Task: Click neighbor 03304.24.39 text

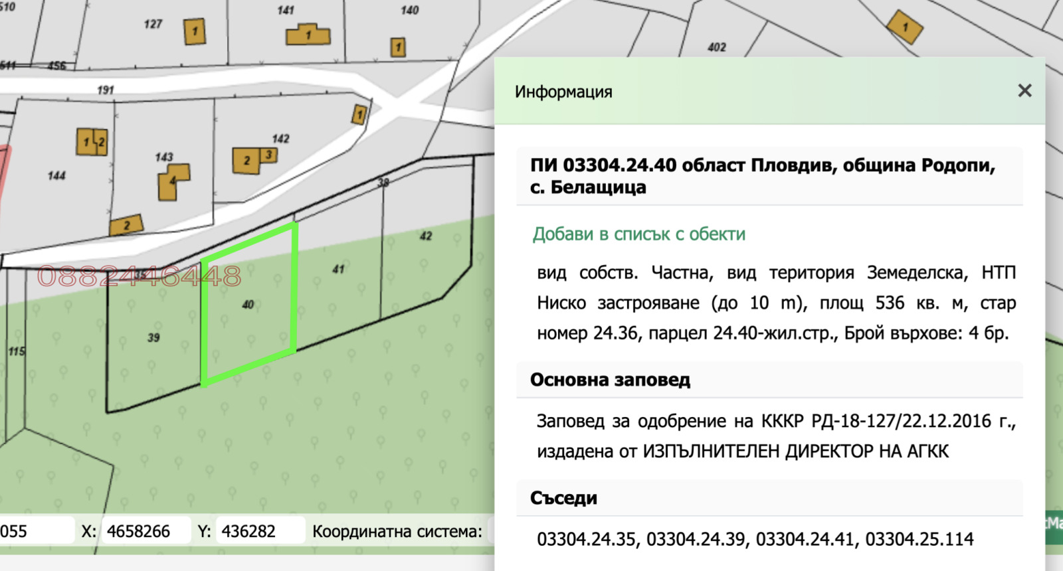Action: (696, 539)
